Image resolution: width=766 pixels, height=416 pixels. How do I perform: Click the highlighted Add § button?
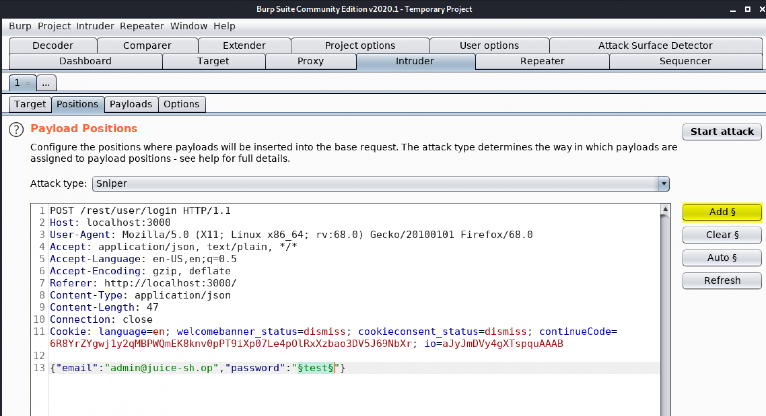(722, 212)
